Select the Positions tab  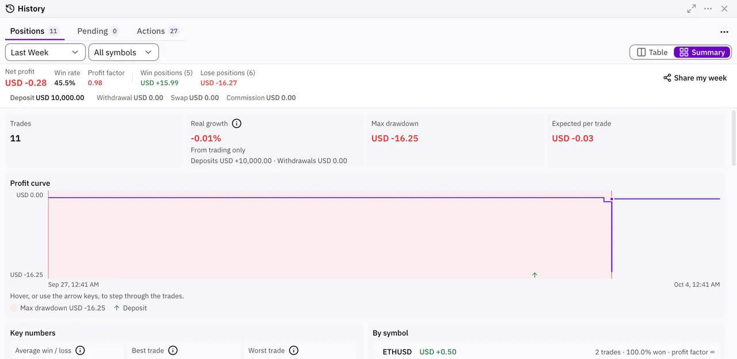coord(35,31)
